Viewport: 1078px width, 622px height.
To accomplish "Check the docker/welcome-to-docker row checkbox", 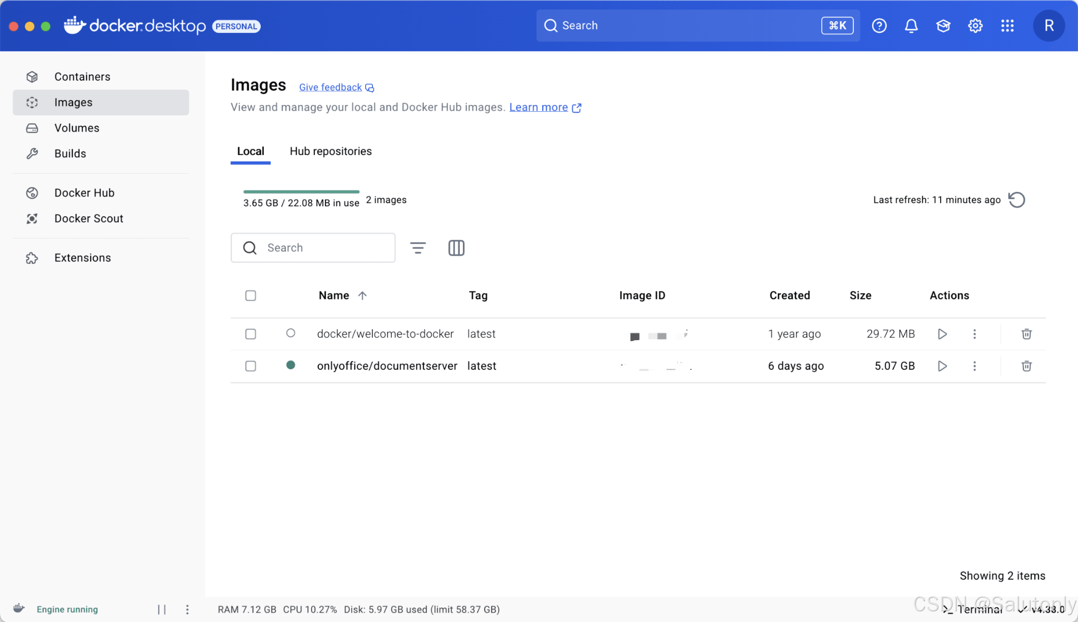I will 250,334.
